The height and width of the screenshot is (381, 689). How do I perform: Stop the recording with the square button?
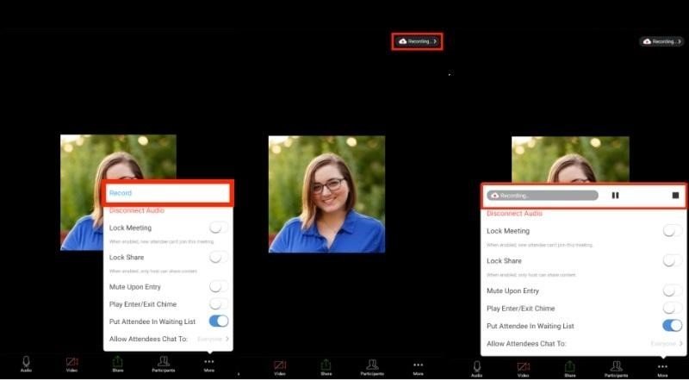click(x=675, y=196)
